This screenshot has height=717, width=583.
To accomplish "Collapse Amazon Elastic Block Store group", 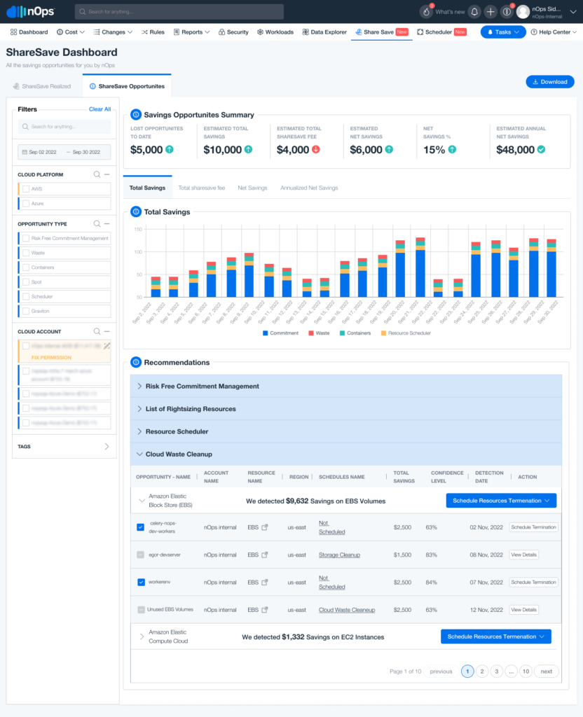I will [x=142, y=501].
